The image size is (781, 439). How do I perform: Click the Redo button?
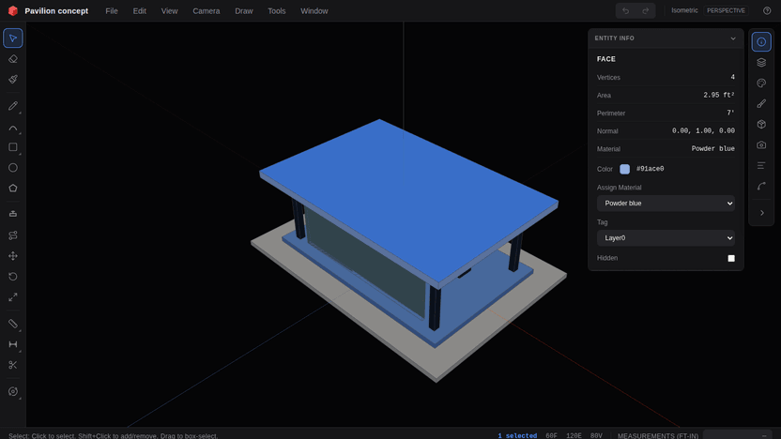click(646, 10)
